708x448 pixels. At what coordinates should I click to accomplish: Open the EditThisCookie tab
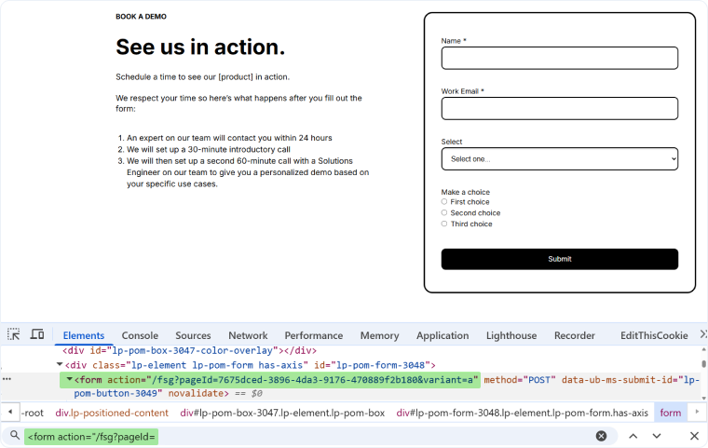click(654, 336)
